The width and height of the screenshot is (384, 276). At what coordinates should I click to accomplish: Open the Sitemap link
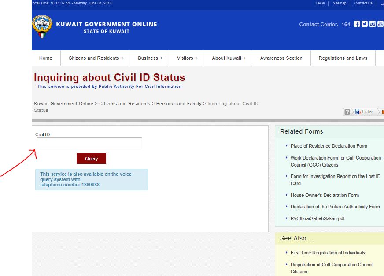[340, 3]
